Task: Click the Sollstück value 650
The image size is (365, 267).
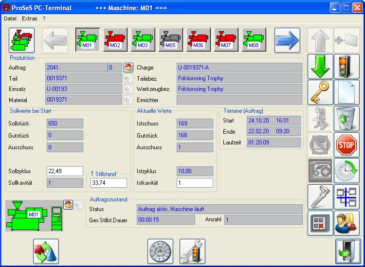Action: (x=65, y=124)
